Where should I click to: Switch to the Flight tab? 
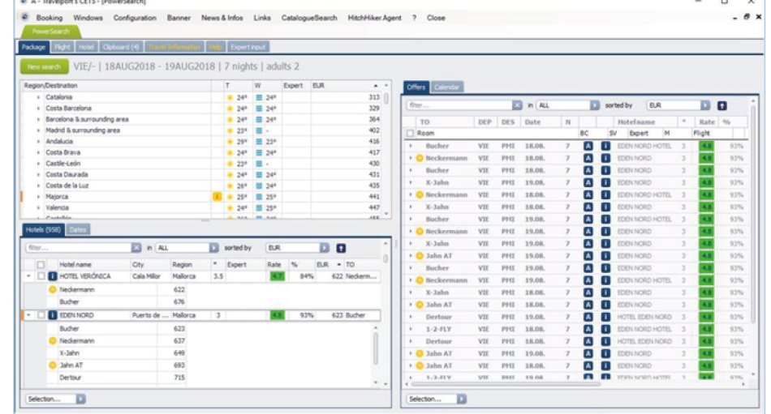pyautogui.click(x=62, y=47)
